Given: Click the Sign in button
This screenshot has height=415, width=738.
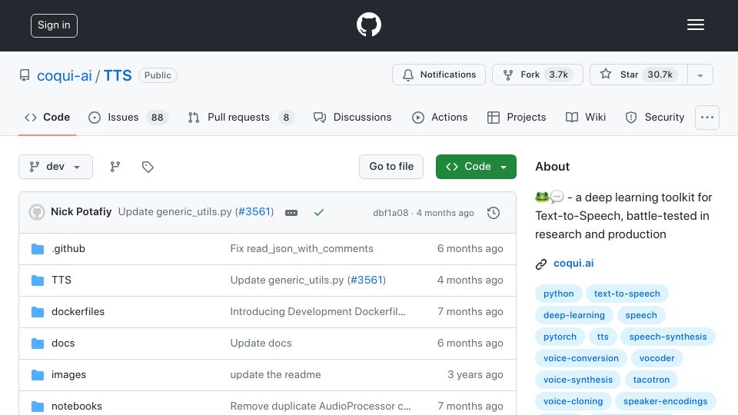Looking at the screenshot, I should point(54,25).
